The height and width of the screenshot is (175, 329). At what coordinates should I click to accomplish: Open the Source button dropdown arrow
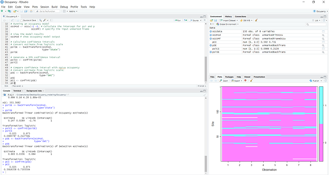(x=201, y=21)
